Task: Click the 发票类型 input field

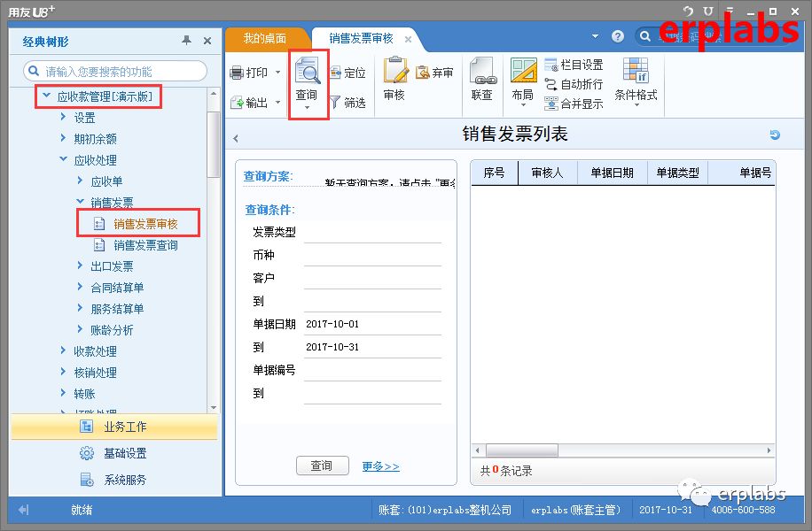Action: click(x=372, y=233)
